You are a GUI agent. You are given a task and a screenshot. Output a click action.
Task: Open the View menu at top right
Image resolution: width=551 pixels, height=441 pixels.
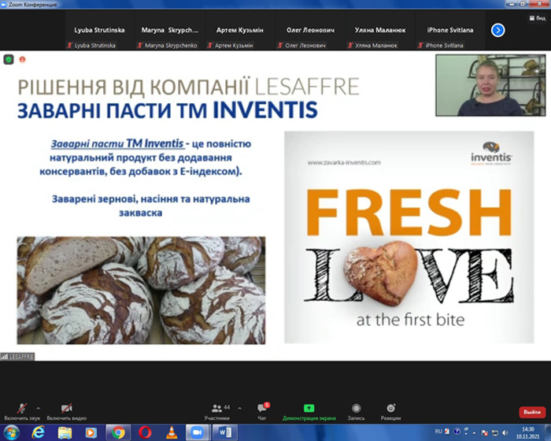pos(538,18)
